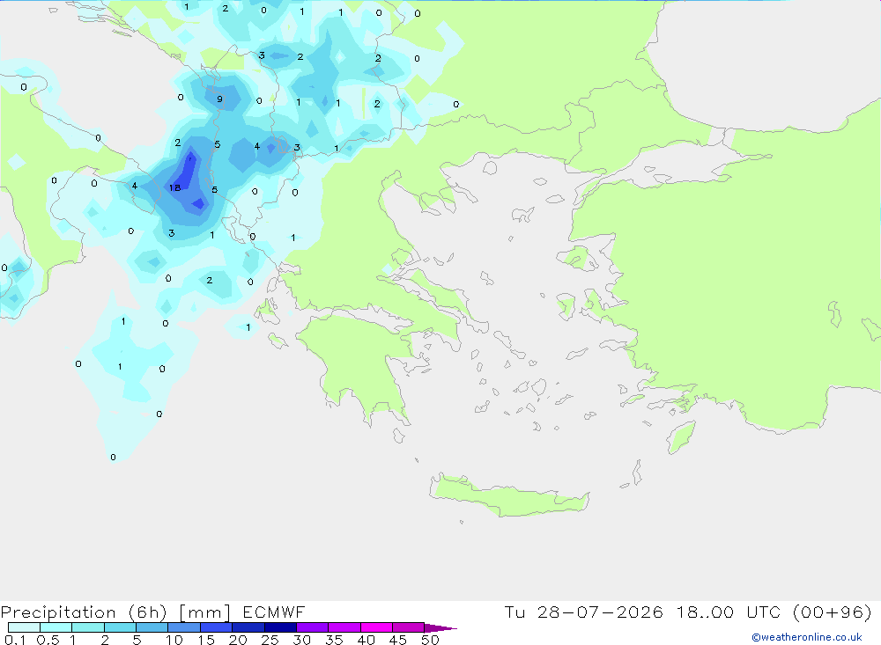Click the 25–30 mm dark blue swatch
This screenshot has height=645, width=881.
click(280, 627)
